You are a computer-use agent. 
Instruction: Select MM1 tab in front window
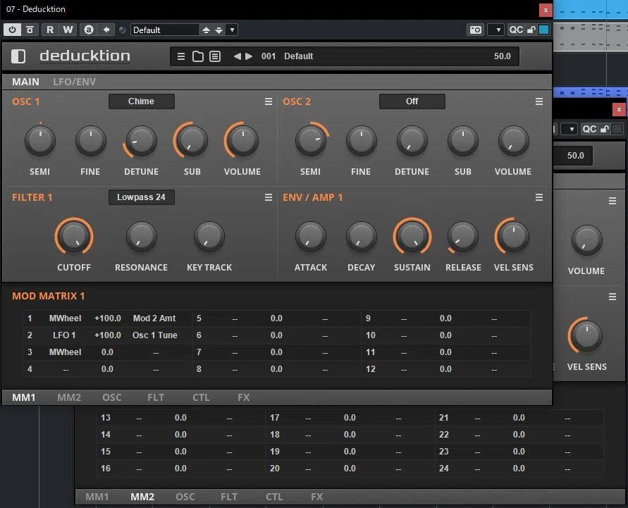pos(24,397)
